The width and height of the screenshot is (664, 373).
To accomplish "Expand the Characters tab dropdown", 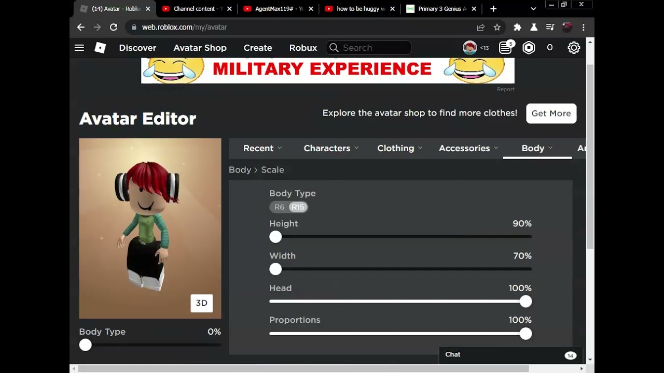I will pos(331,148).
